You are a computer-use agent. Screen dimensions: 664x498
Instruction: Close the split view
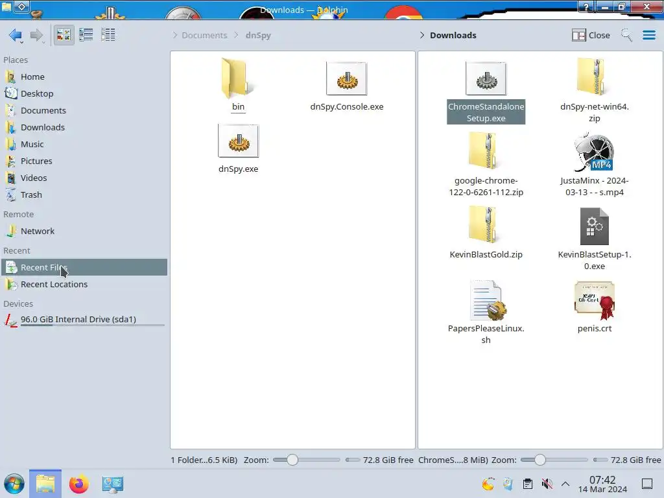pos(591,35)
